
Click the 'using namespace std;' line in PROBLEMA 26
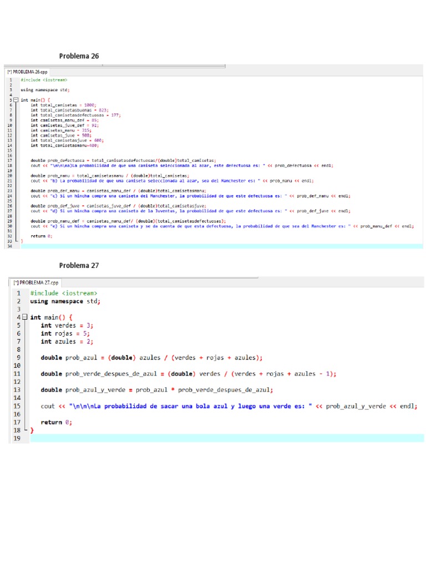tap(45, 89)
